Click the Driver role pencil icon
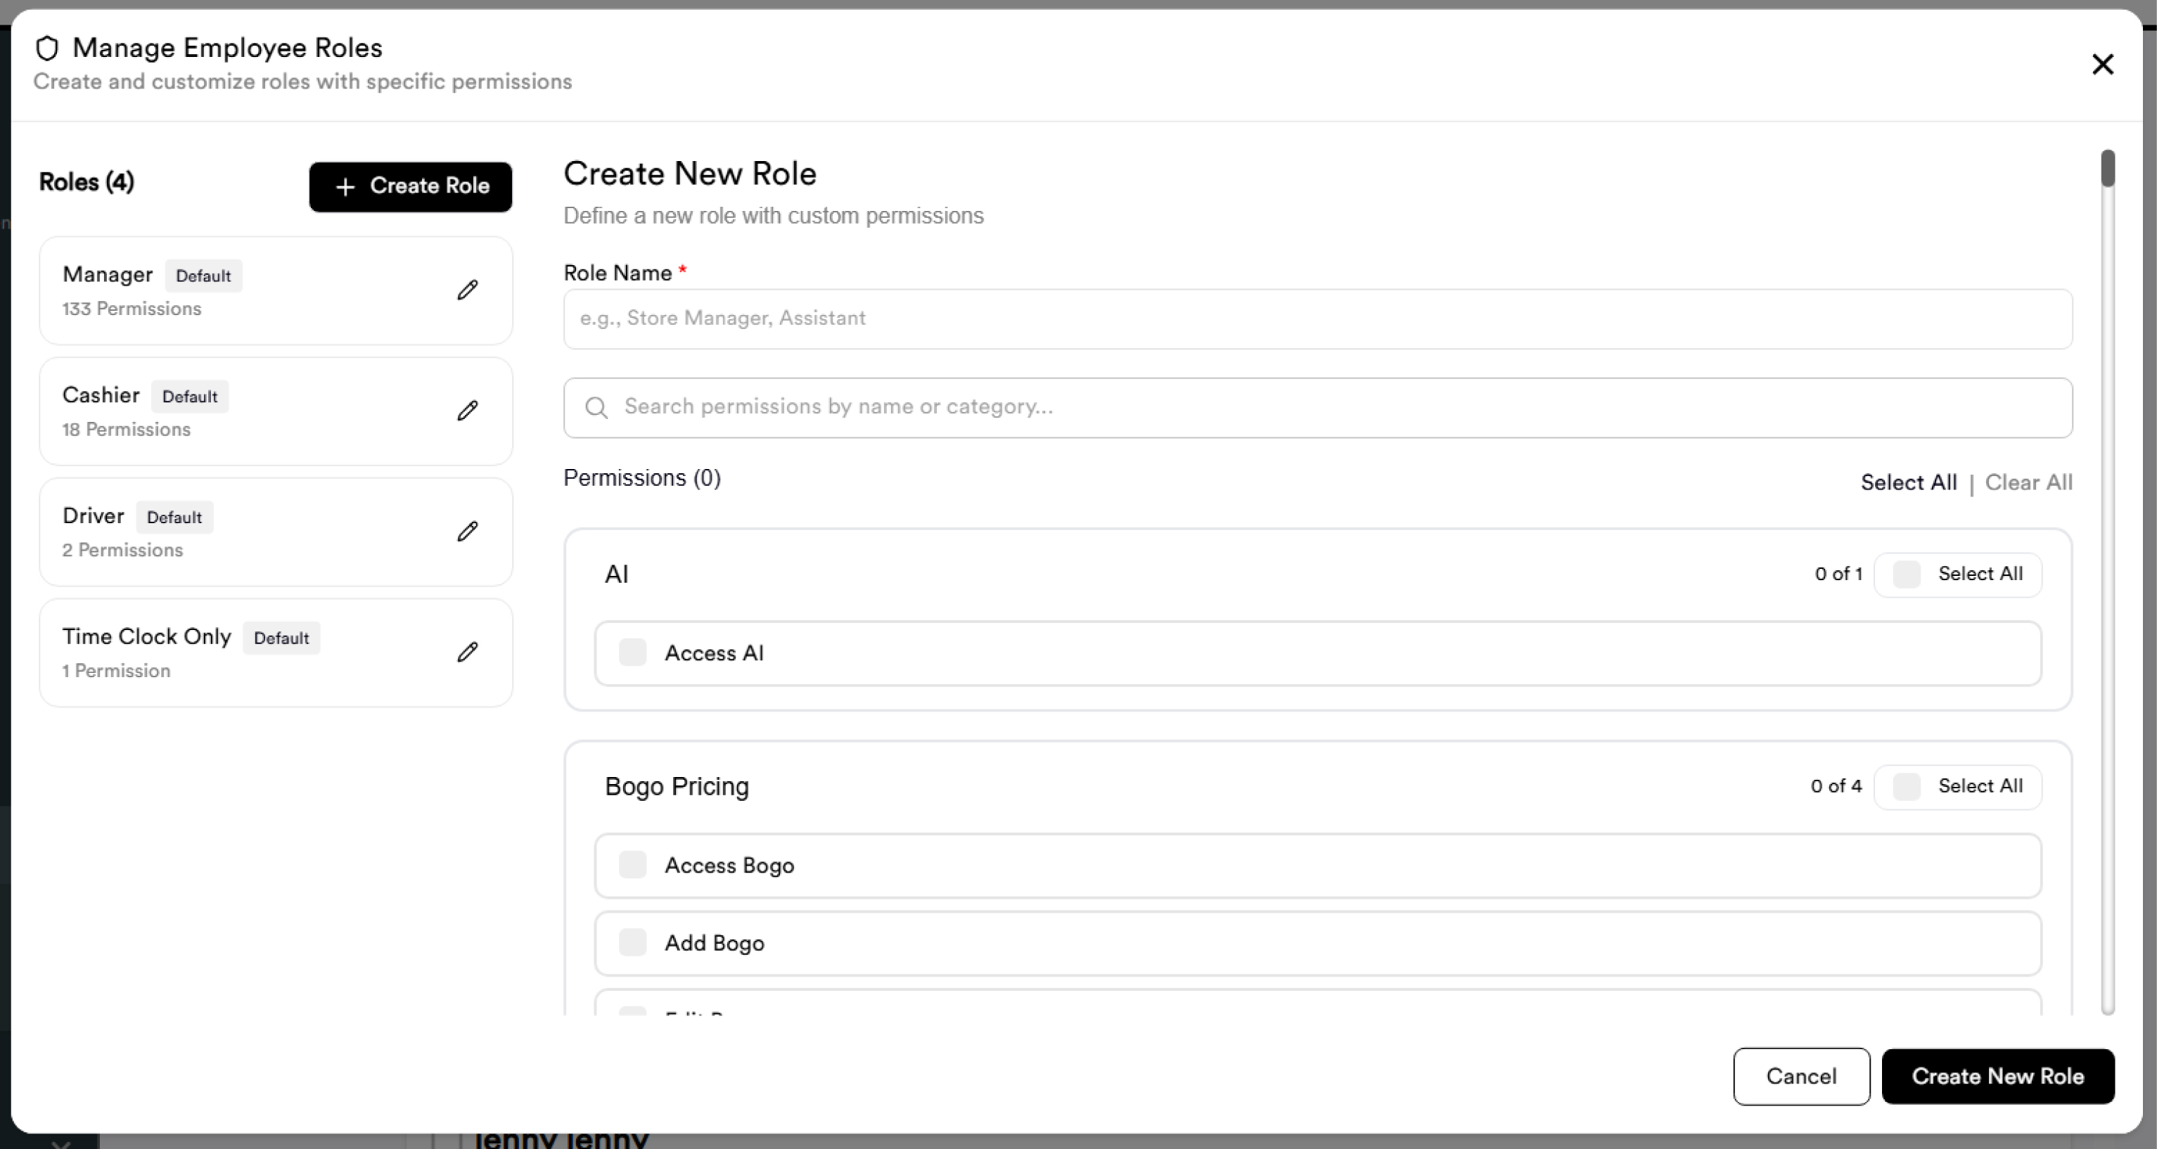Screen dimensions: 2157x1149 (x=467, y=531)
